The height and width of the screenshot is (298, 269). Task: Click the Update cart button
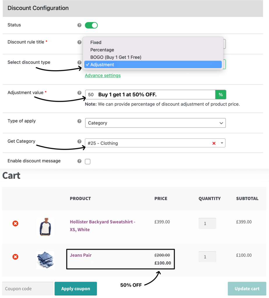pyautogui.click(x=247, y=288)
